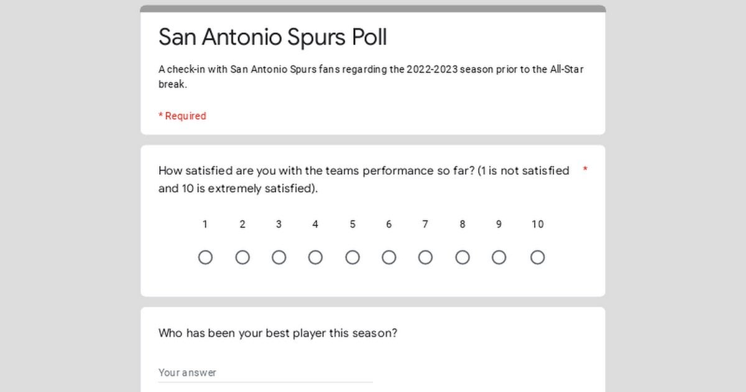Click the team performance satisfaction question text
Screen dimensions: 746x392
click(364, 179)
